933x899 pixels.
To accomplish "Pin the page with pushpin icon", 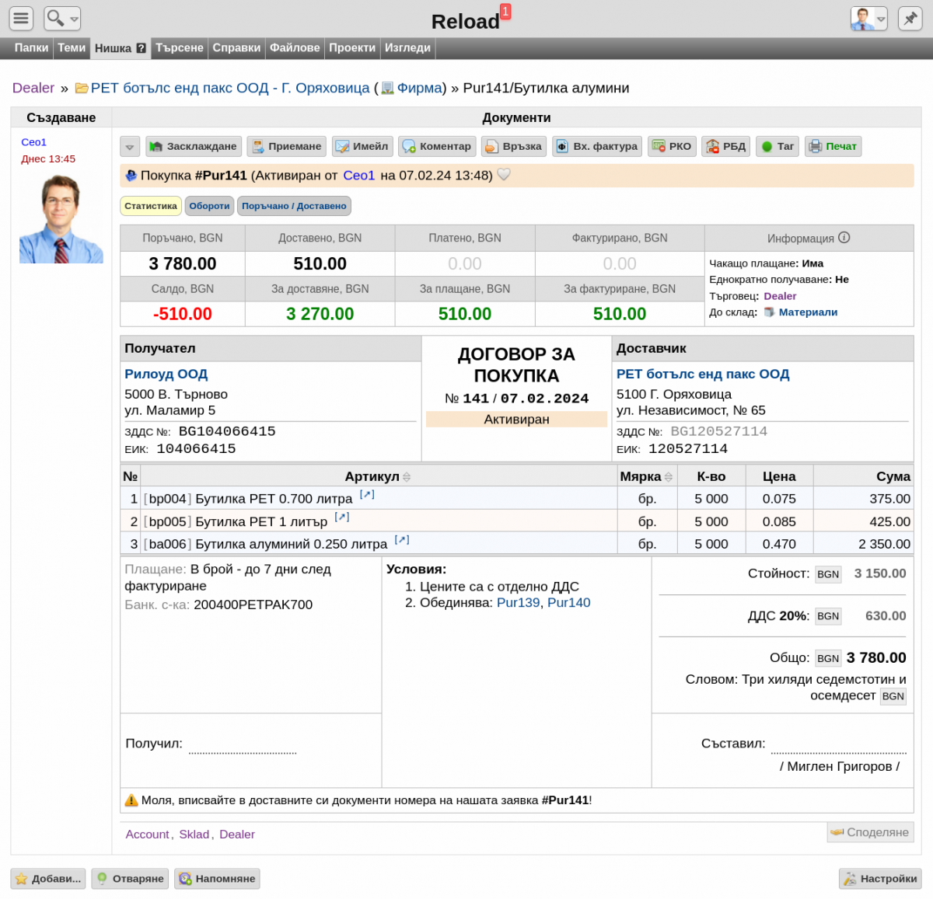I will coord(910,18).
